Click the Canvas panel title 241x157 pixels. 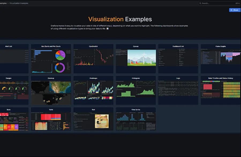(x=136, y=46)
